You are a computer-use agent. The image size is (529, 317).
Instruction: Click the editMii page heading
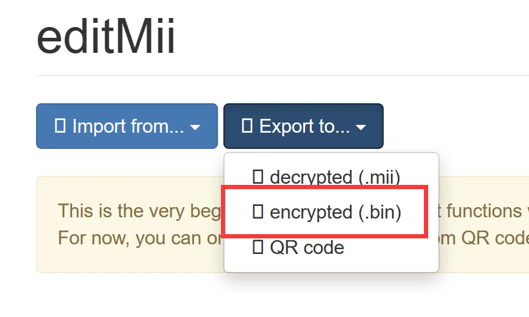106,37
